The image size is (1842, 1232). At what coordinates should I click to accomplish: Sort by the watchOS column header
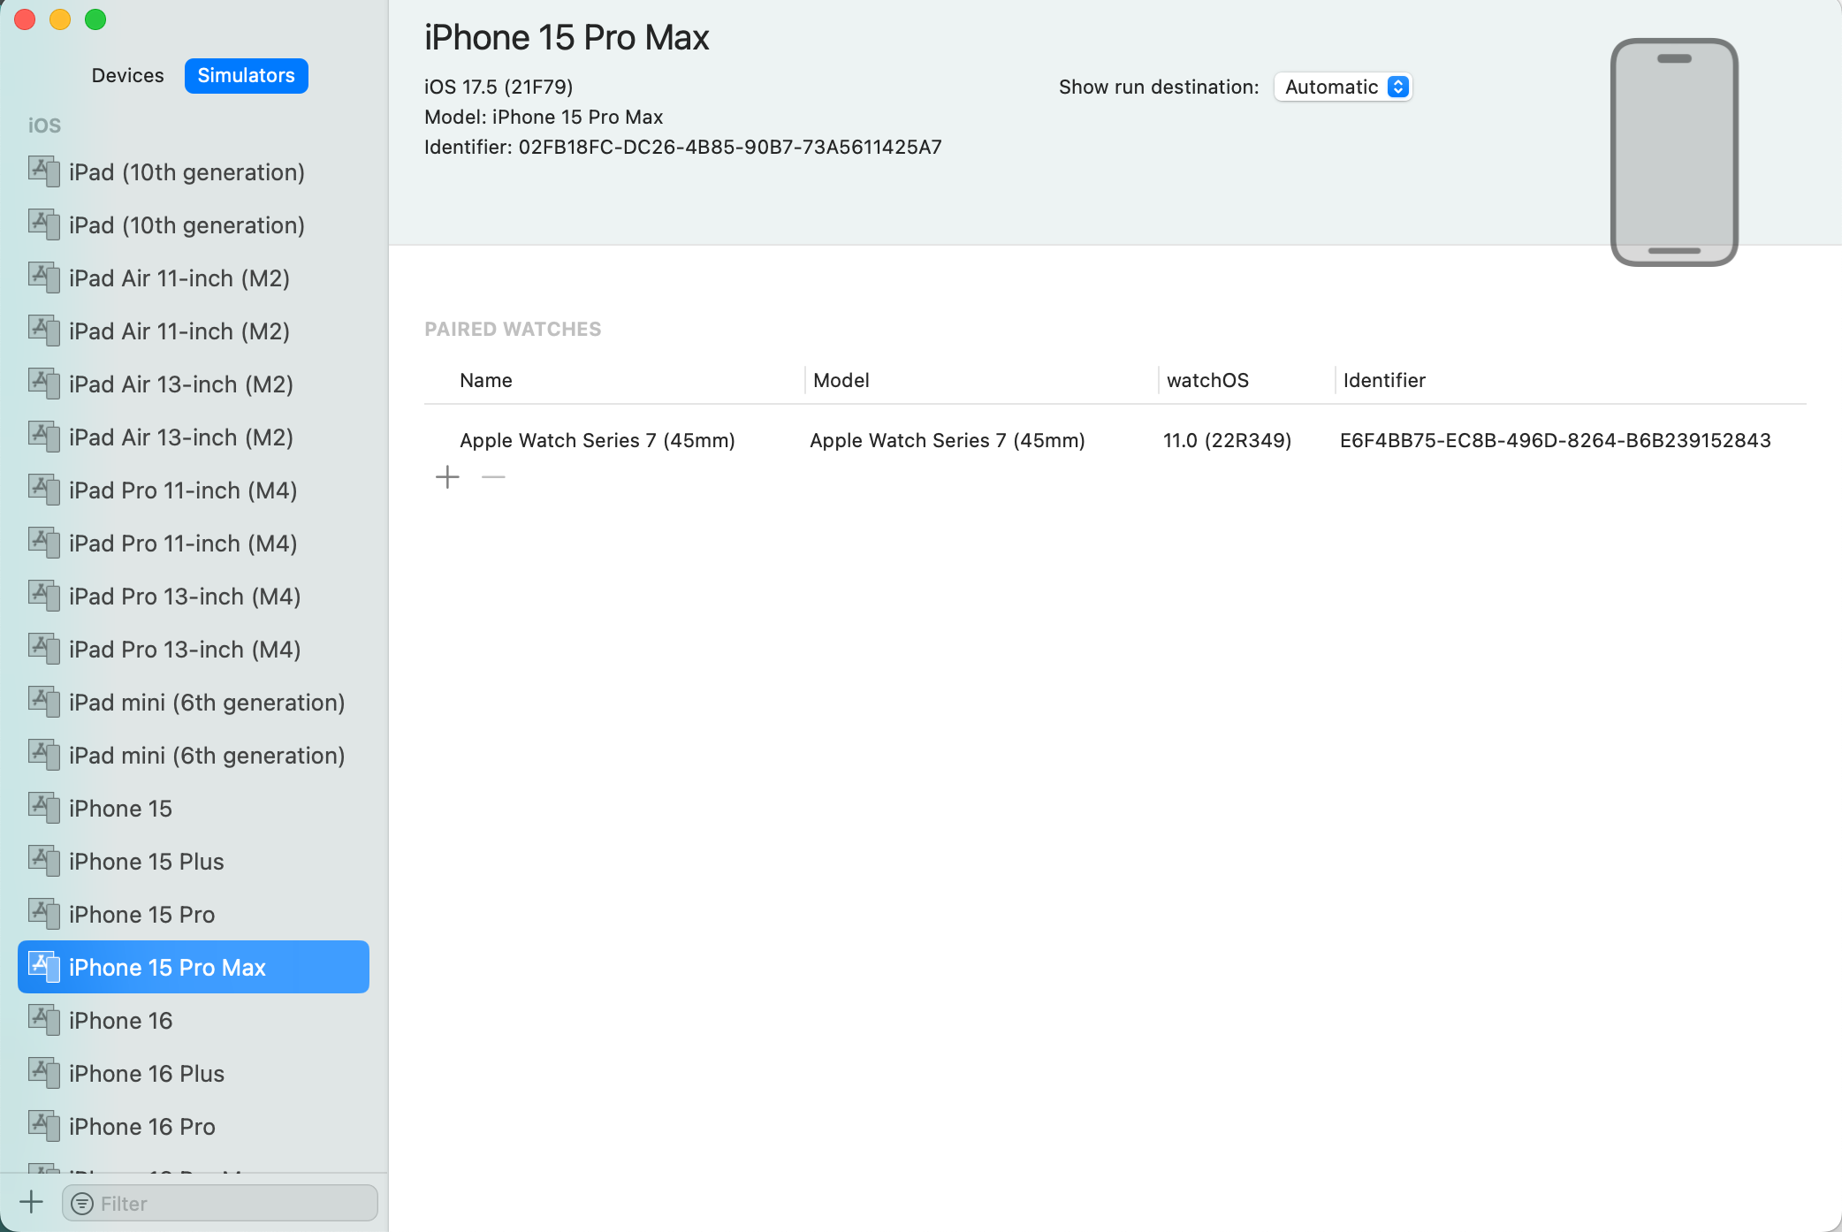[1207, 380]
